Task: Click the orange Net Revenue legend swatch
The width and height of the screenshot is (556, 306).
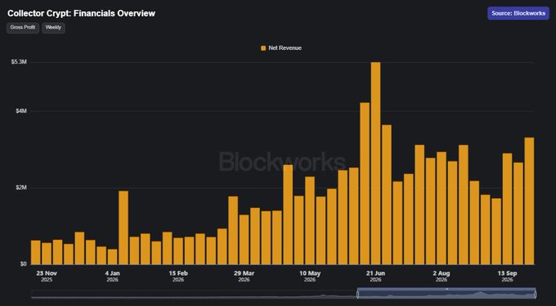Action: [x=263, y=48]
